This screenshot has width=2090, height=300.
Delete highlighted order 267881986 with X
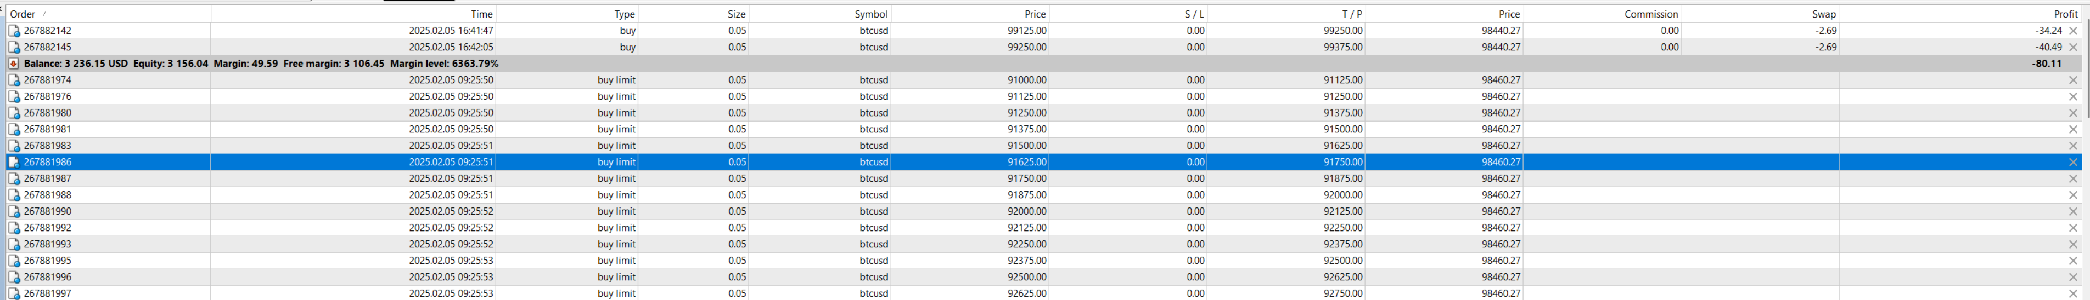(2073, 163)
